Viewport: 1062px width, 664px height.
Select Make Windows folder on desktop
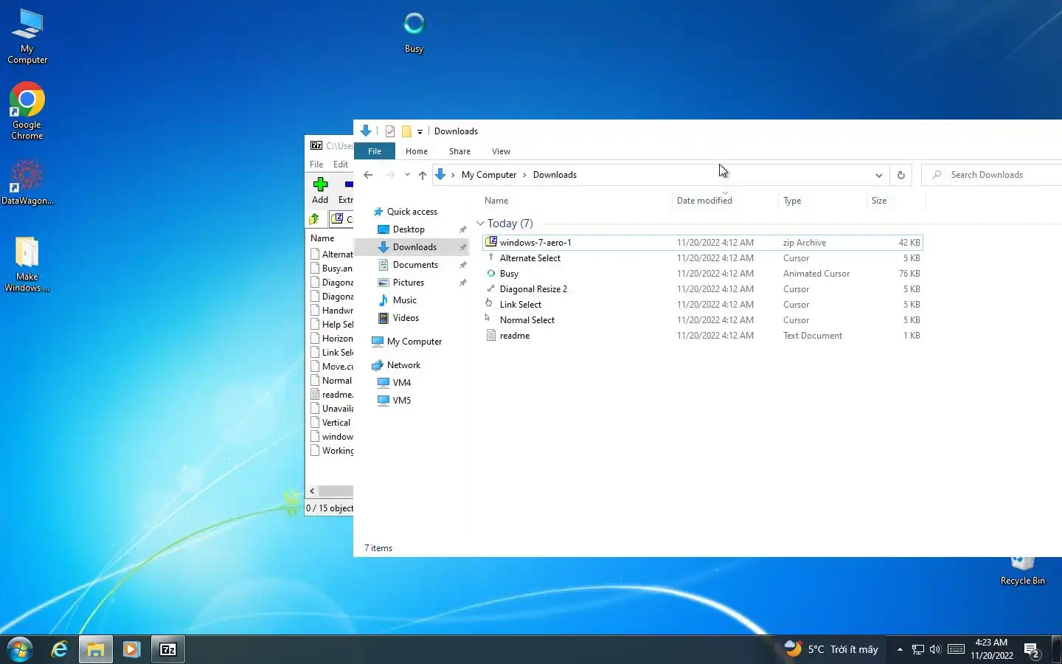pyautogui.click(x=27, y=264)
